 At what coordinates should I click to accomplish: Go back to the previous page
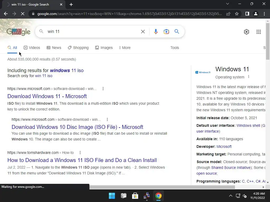click(x=6, y=14)
